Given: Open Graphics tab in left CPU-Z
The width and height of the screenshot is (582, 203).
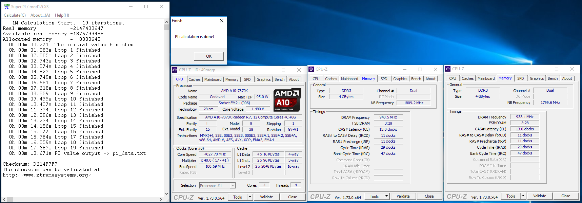Looking at the screenshot, I should (263, 79).
